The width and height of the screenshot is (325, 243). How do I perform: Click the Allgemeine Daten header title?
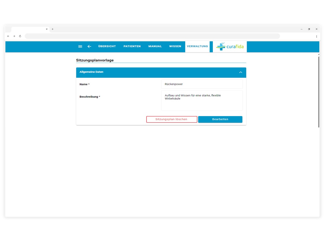point(91,72)
